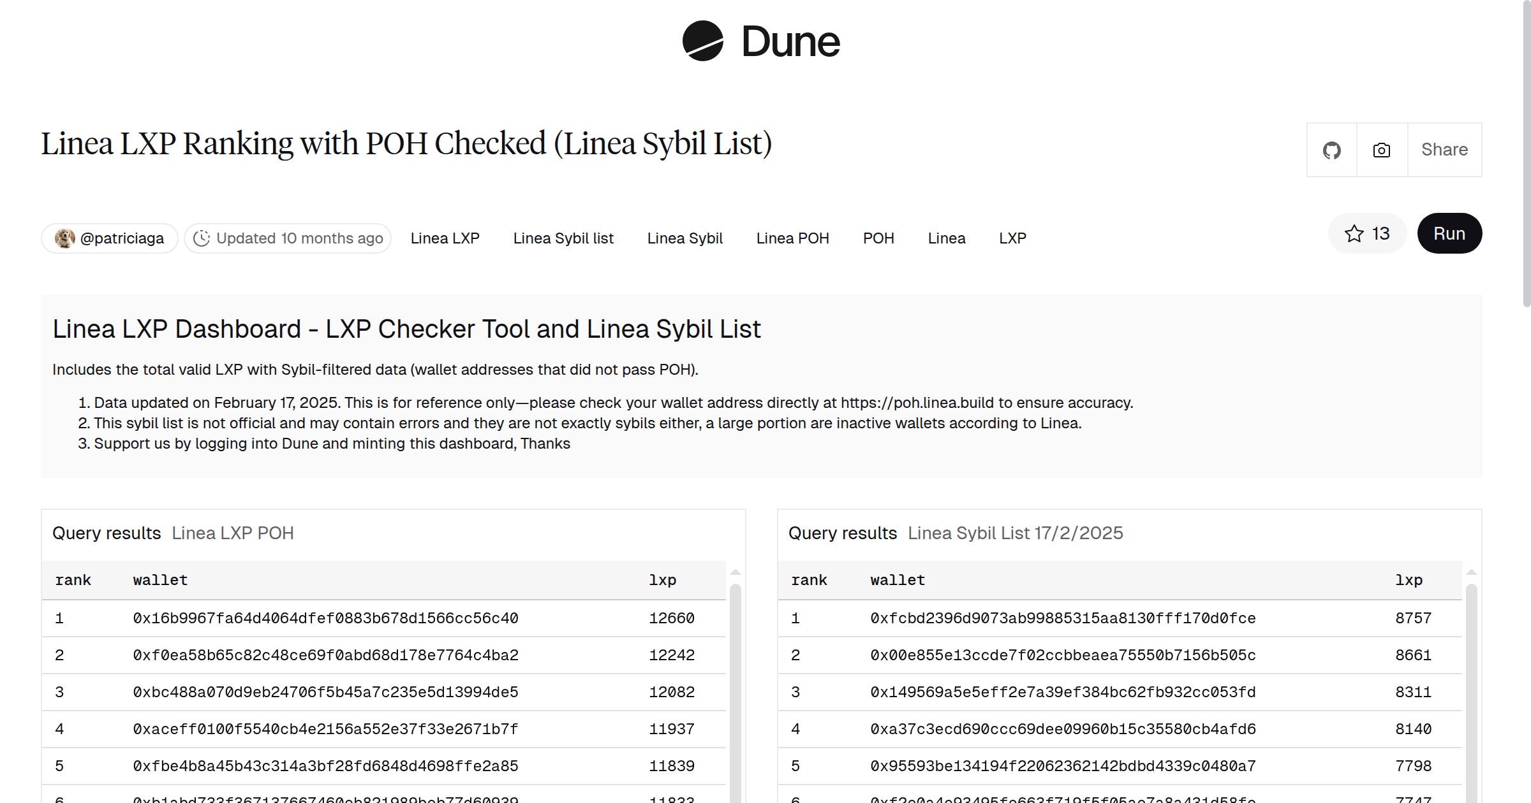Click the Share button
The width and height of the screenshot is (1531, 803).
click(x=1444, y=150)
